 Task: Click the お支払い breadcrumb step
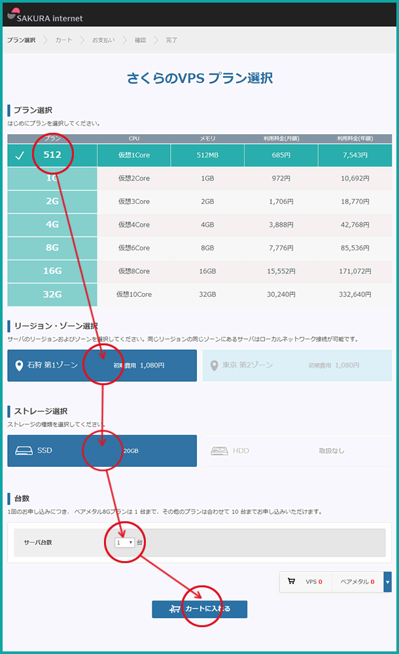103,40
